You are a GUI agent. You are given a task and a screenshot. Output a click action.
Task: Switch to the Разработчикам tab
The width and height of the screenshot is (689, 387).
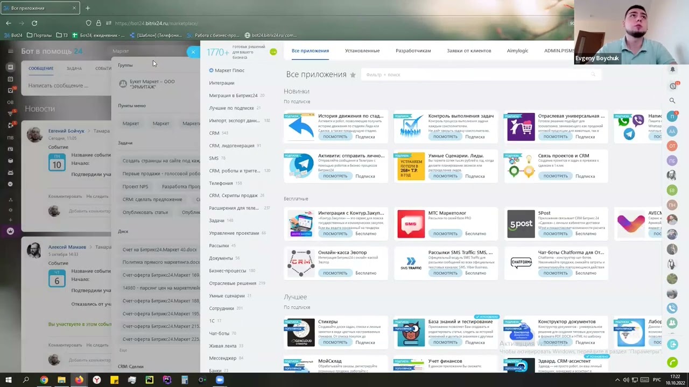tap(413, 51)
